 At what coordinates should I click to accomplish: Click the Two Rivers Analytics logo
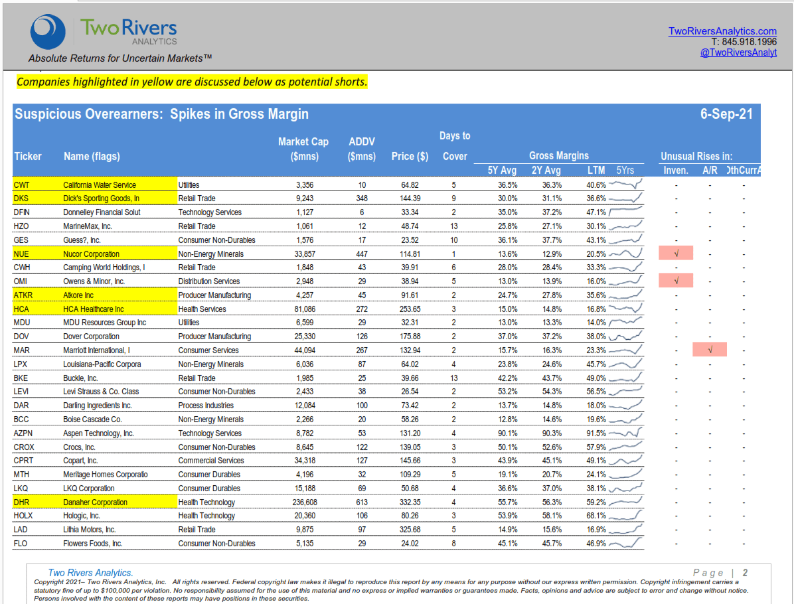(x=104, y=31)
